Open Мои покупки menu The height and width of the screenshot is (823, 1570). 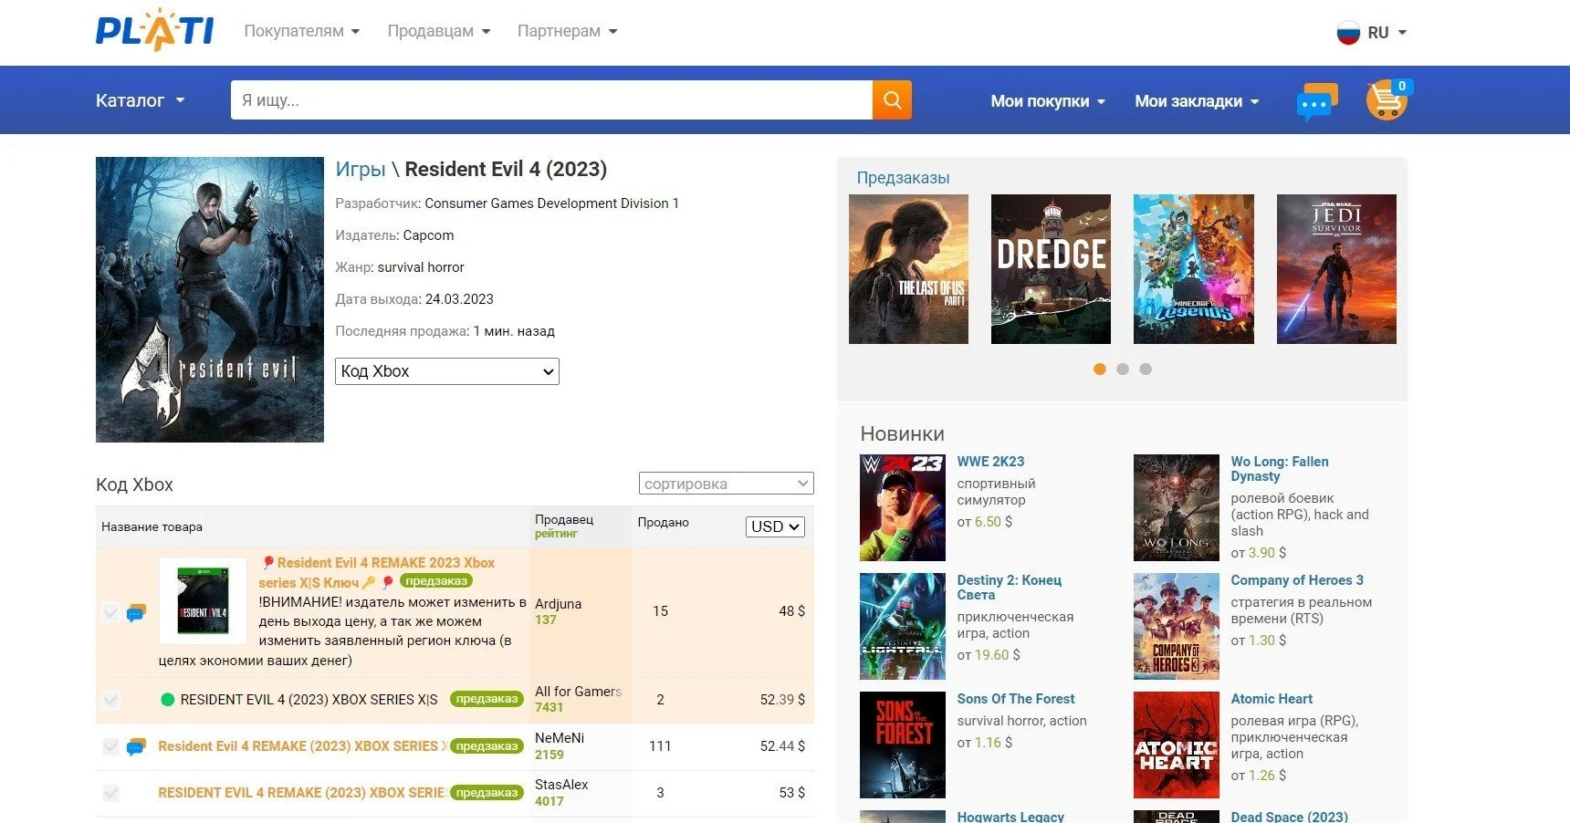tap(1048, 101)
